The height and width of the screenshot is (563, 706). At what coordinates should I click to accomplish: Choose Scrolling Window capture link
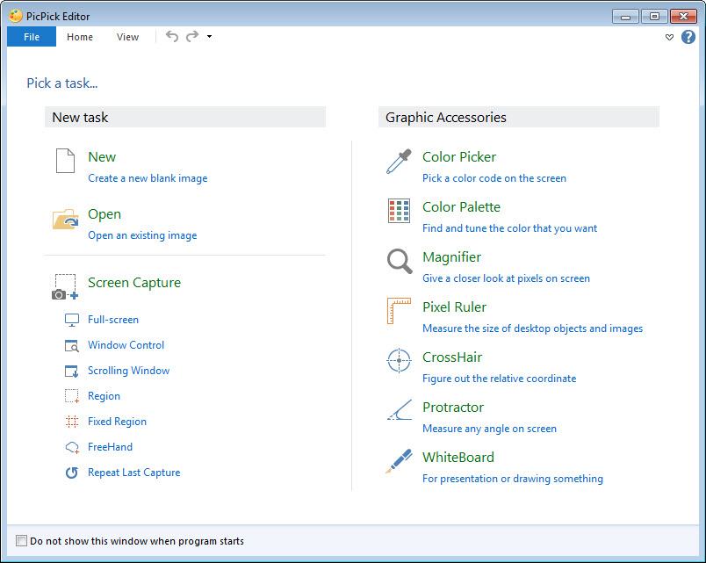tap(129, 371)
